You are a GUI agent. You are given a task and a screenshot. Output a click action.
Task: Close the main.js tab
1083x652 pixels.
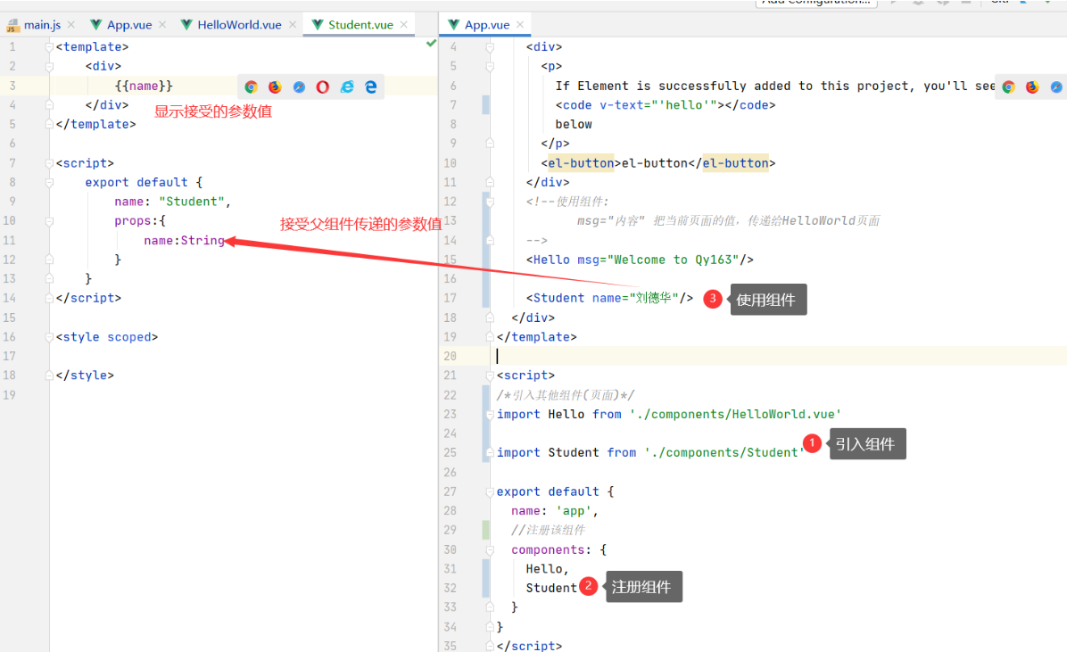point(71,25)
